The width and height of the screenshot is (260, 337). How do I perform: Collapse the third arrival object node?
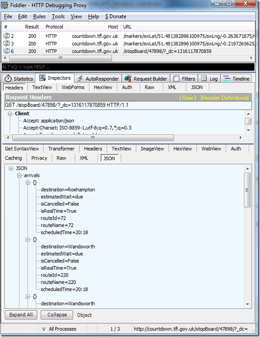click(x=28, y=297)
